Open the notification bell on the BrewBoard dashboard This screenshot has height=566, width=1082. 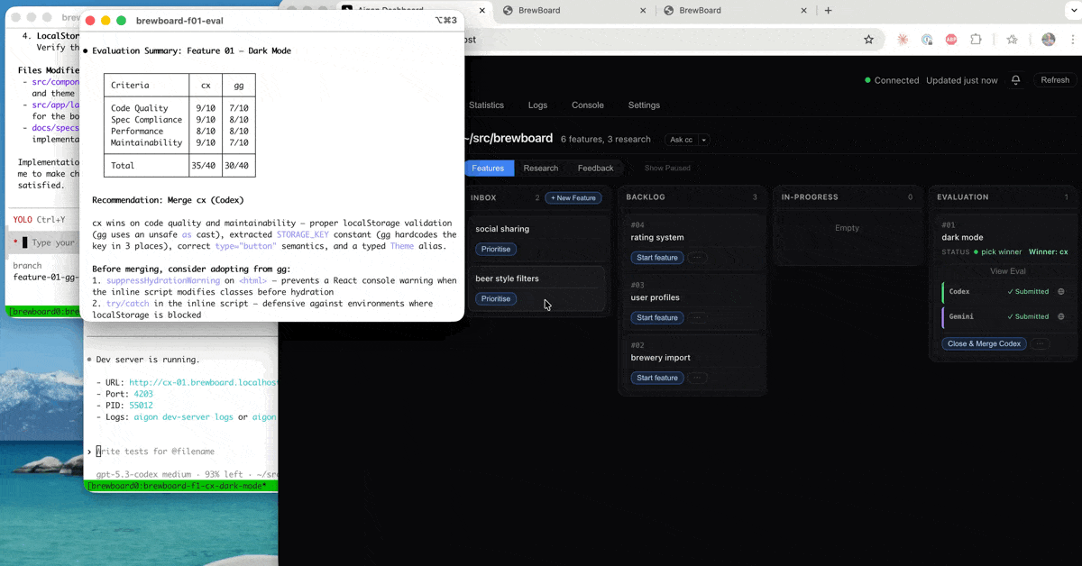pyautogui.click(x=1016, y=80)
